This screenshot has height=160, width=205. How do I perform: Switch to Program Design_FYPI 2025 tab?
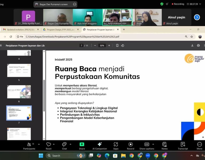coord(61,30)
